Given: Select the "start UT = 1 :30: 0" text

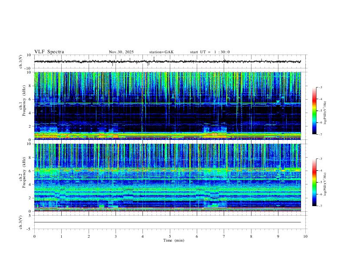Looking at the screenshot, I should pos(210,52).
